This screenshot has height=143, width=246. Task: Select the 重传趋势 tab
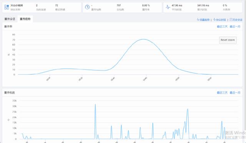point(25,19)
